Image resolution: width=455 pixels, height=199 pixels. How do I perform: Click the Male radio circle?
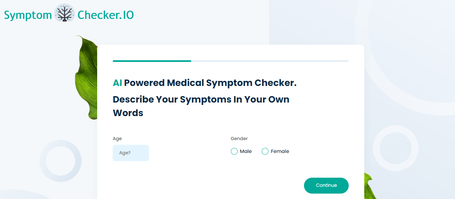point(234,151)
